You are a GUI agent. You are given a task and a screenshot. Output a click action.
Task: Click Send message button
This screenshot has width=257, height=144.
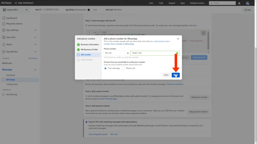pyautogui.click(x=199, y=57)
